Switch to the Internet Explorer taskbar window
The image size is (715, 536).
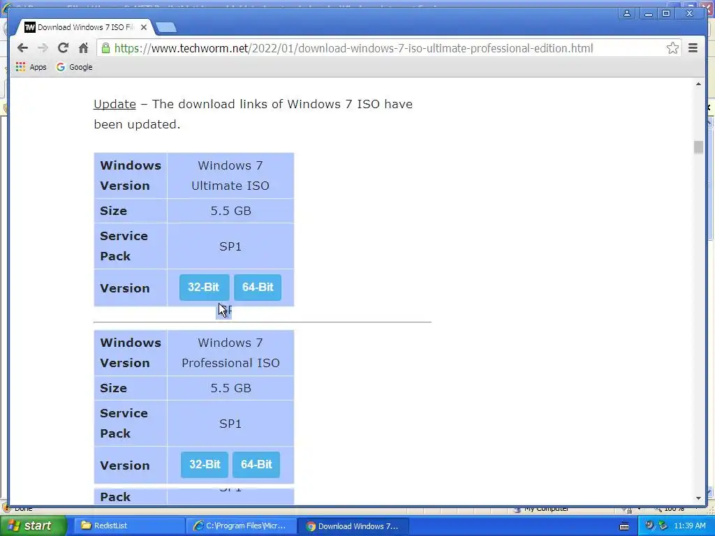pos(242,526)
